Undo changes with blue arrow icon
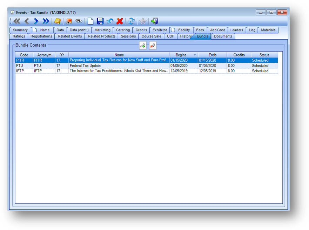309x230 pixels. (110, 21)
